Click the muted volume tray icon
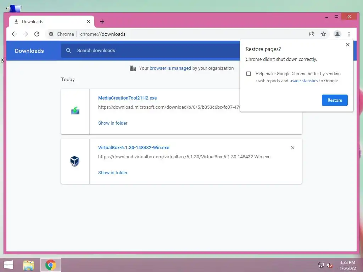Screen dimensions: 363x272 click(330, 265)
